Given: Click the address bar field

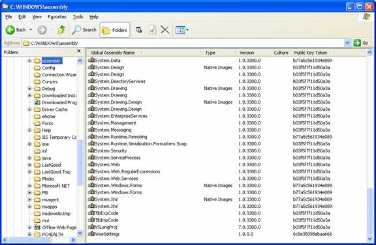Looking at the screenshot, I should [183, 43].
